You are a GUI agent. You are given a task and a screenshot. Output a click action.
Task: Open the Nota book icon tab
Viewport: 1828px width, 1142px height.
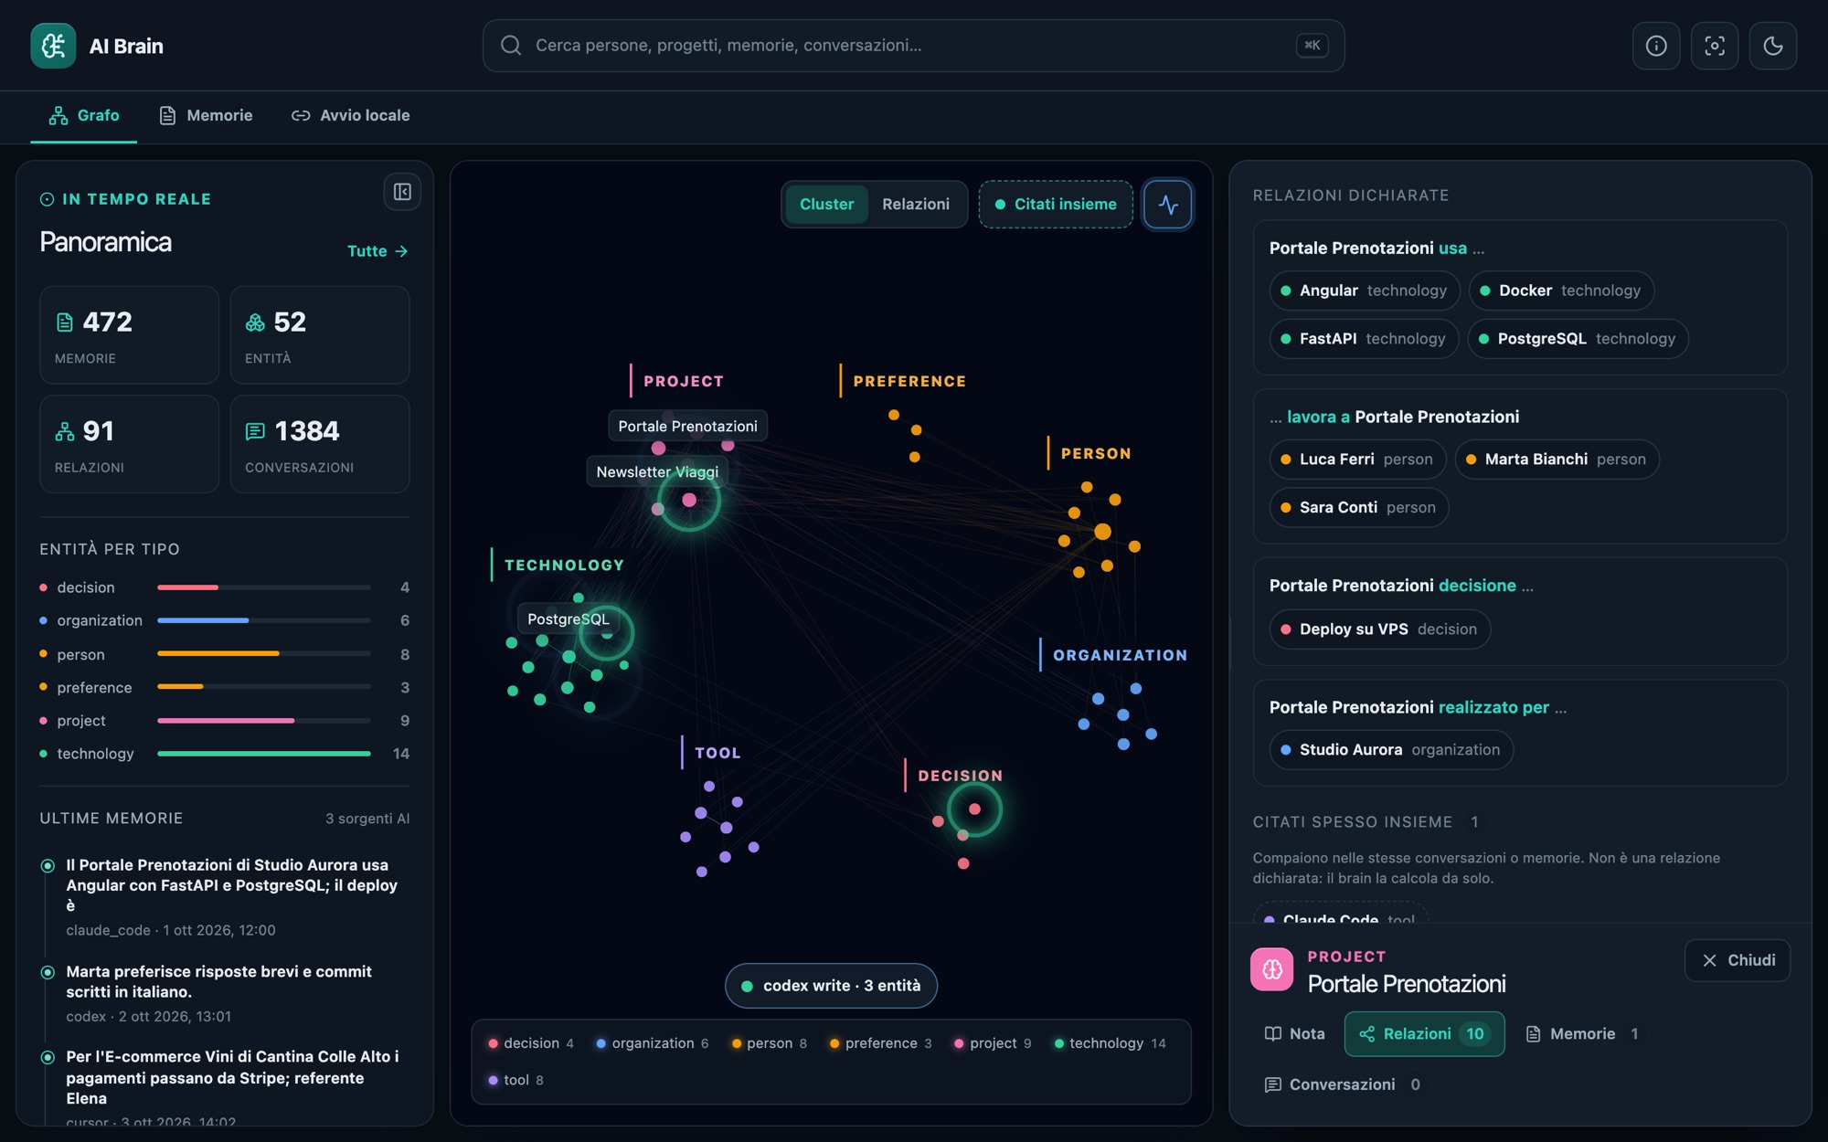click(x=1294, y=1033)
